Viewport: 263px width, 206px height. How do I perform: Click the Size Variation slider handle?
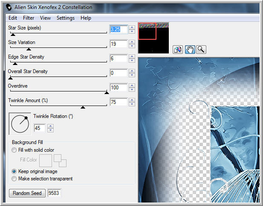click(x=29, y=49)
